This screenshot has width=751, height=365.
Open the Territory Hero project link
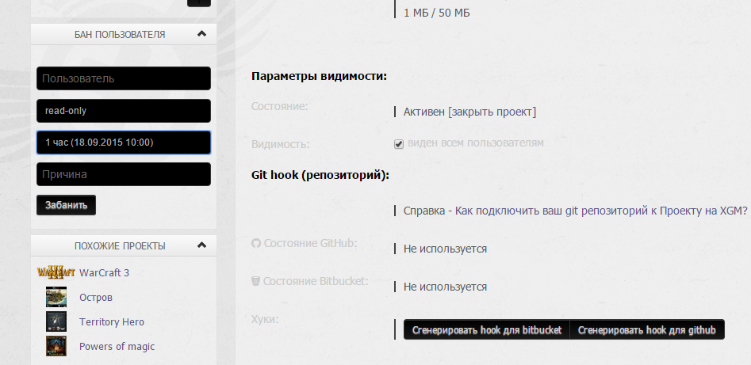112,321
